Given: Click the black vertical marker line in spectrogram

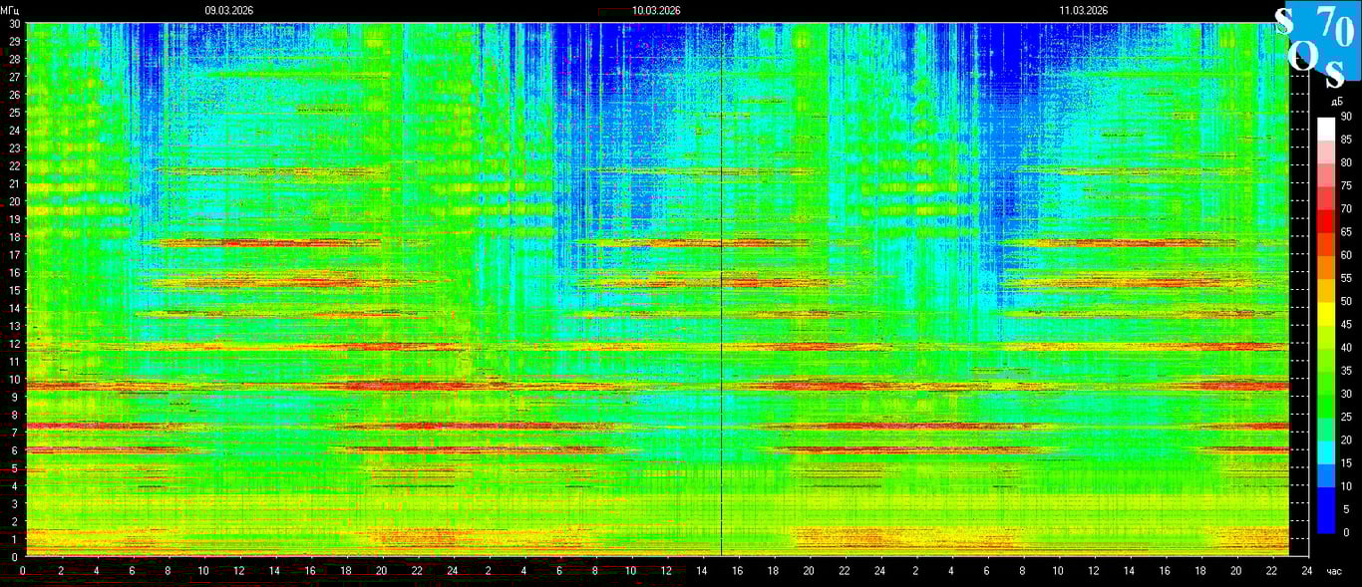Looking at the screenshot, I should pos(721,299).
